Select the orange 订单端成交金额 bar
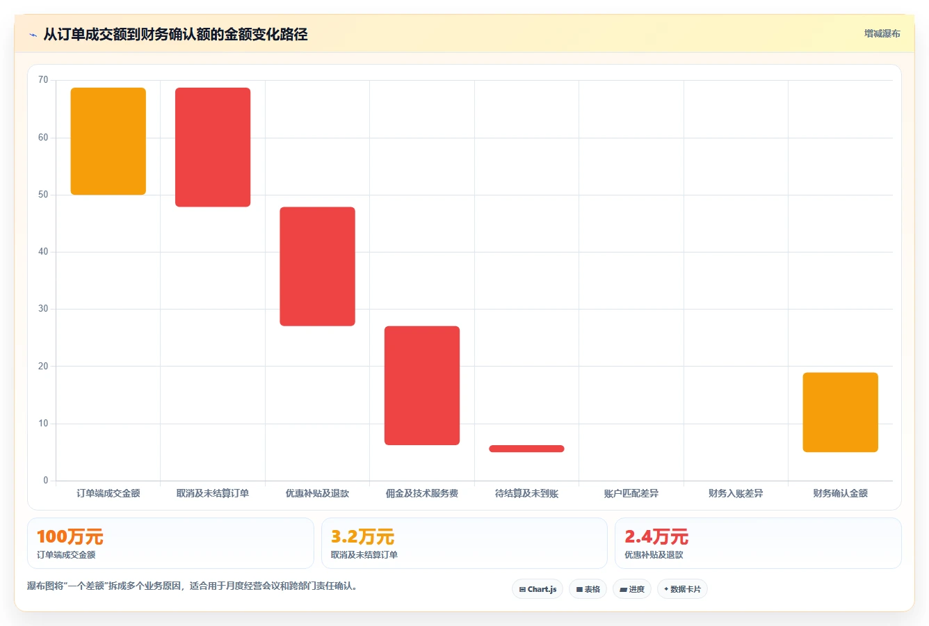929x626 pixels. 108,141
